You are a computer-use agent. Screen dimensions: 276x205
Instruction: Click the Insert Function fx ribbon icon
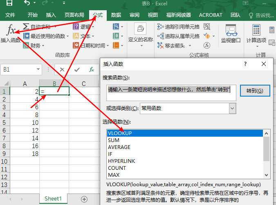[11, 30]
